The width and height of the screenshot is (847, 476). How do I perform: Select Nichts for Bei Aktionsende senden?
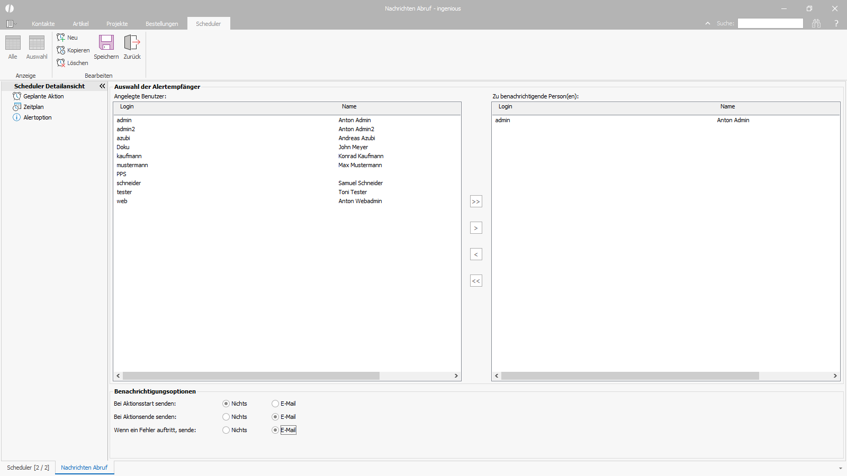(226, 417)
